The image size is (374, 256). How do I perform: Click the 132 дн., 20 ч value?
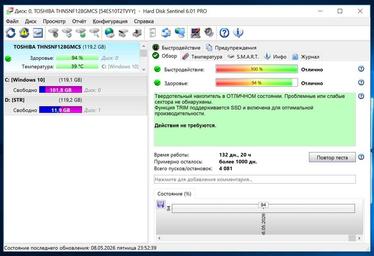[235, 155]
